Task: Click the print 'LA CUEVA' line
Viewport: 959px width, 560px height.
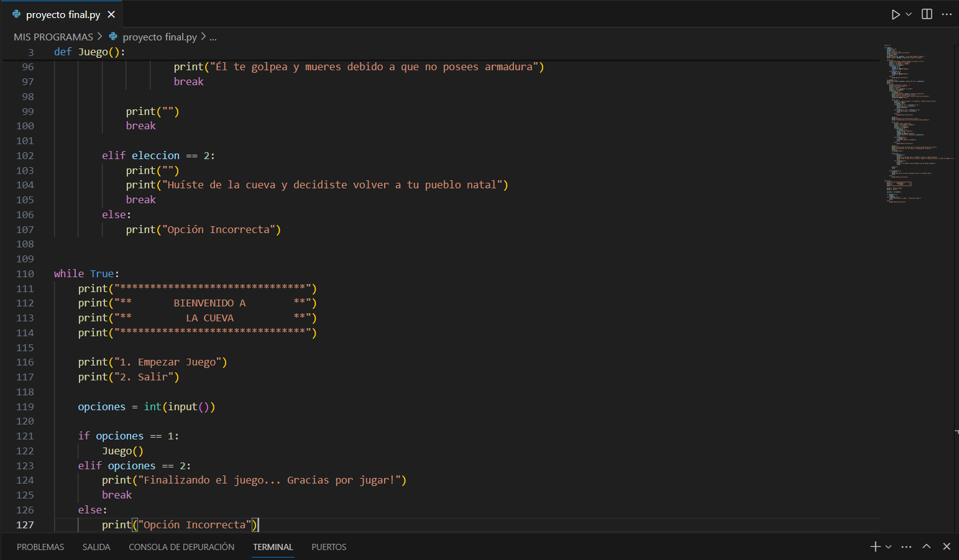Action: tap(197, 318)
